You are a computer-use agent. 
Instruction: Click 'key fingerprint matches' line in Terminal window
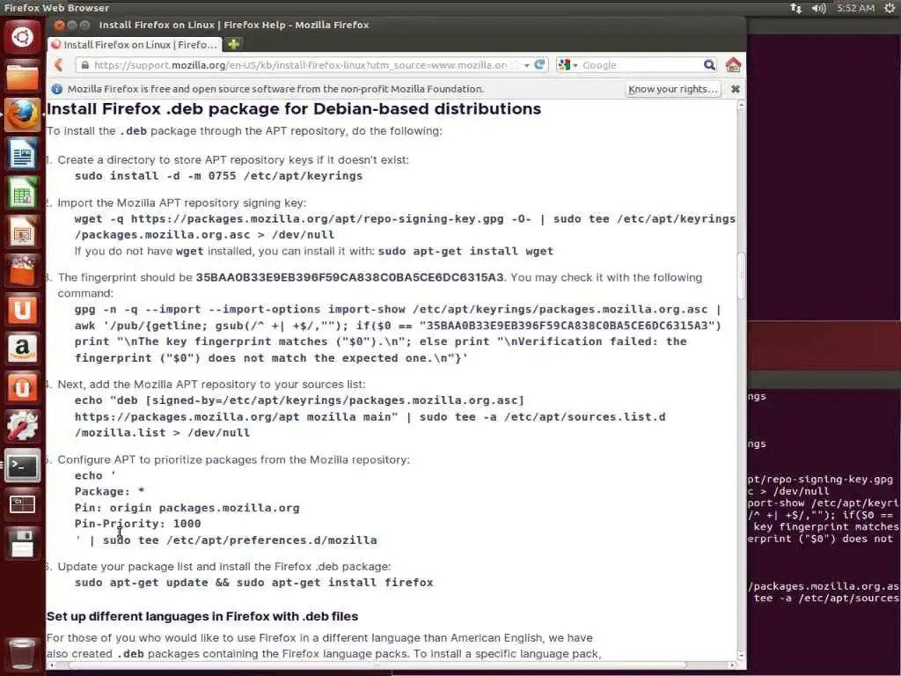click(825, 526)
